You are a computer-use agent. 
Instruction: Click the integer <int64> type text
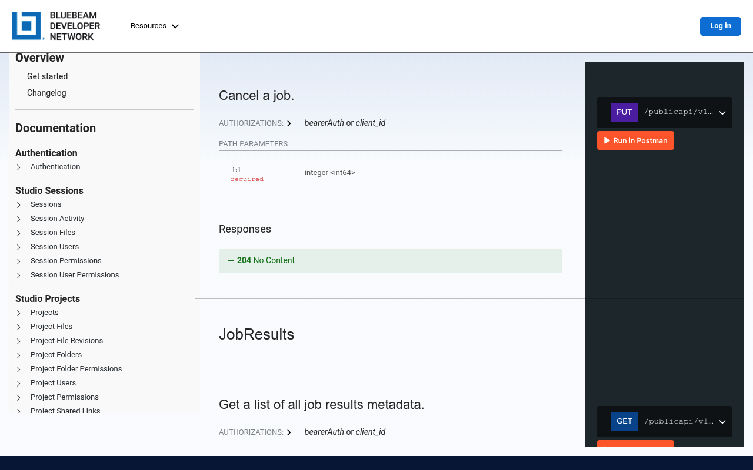point(330,173)
